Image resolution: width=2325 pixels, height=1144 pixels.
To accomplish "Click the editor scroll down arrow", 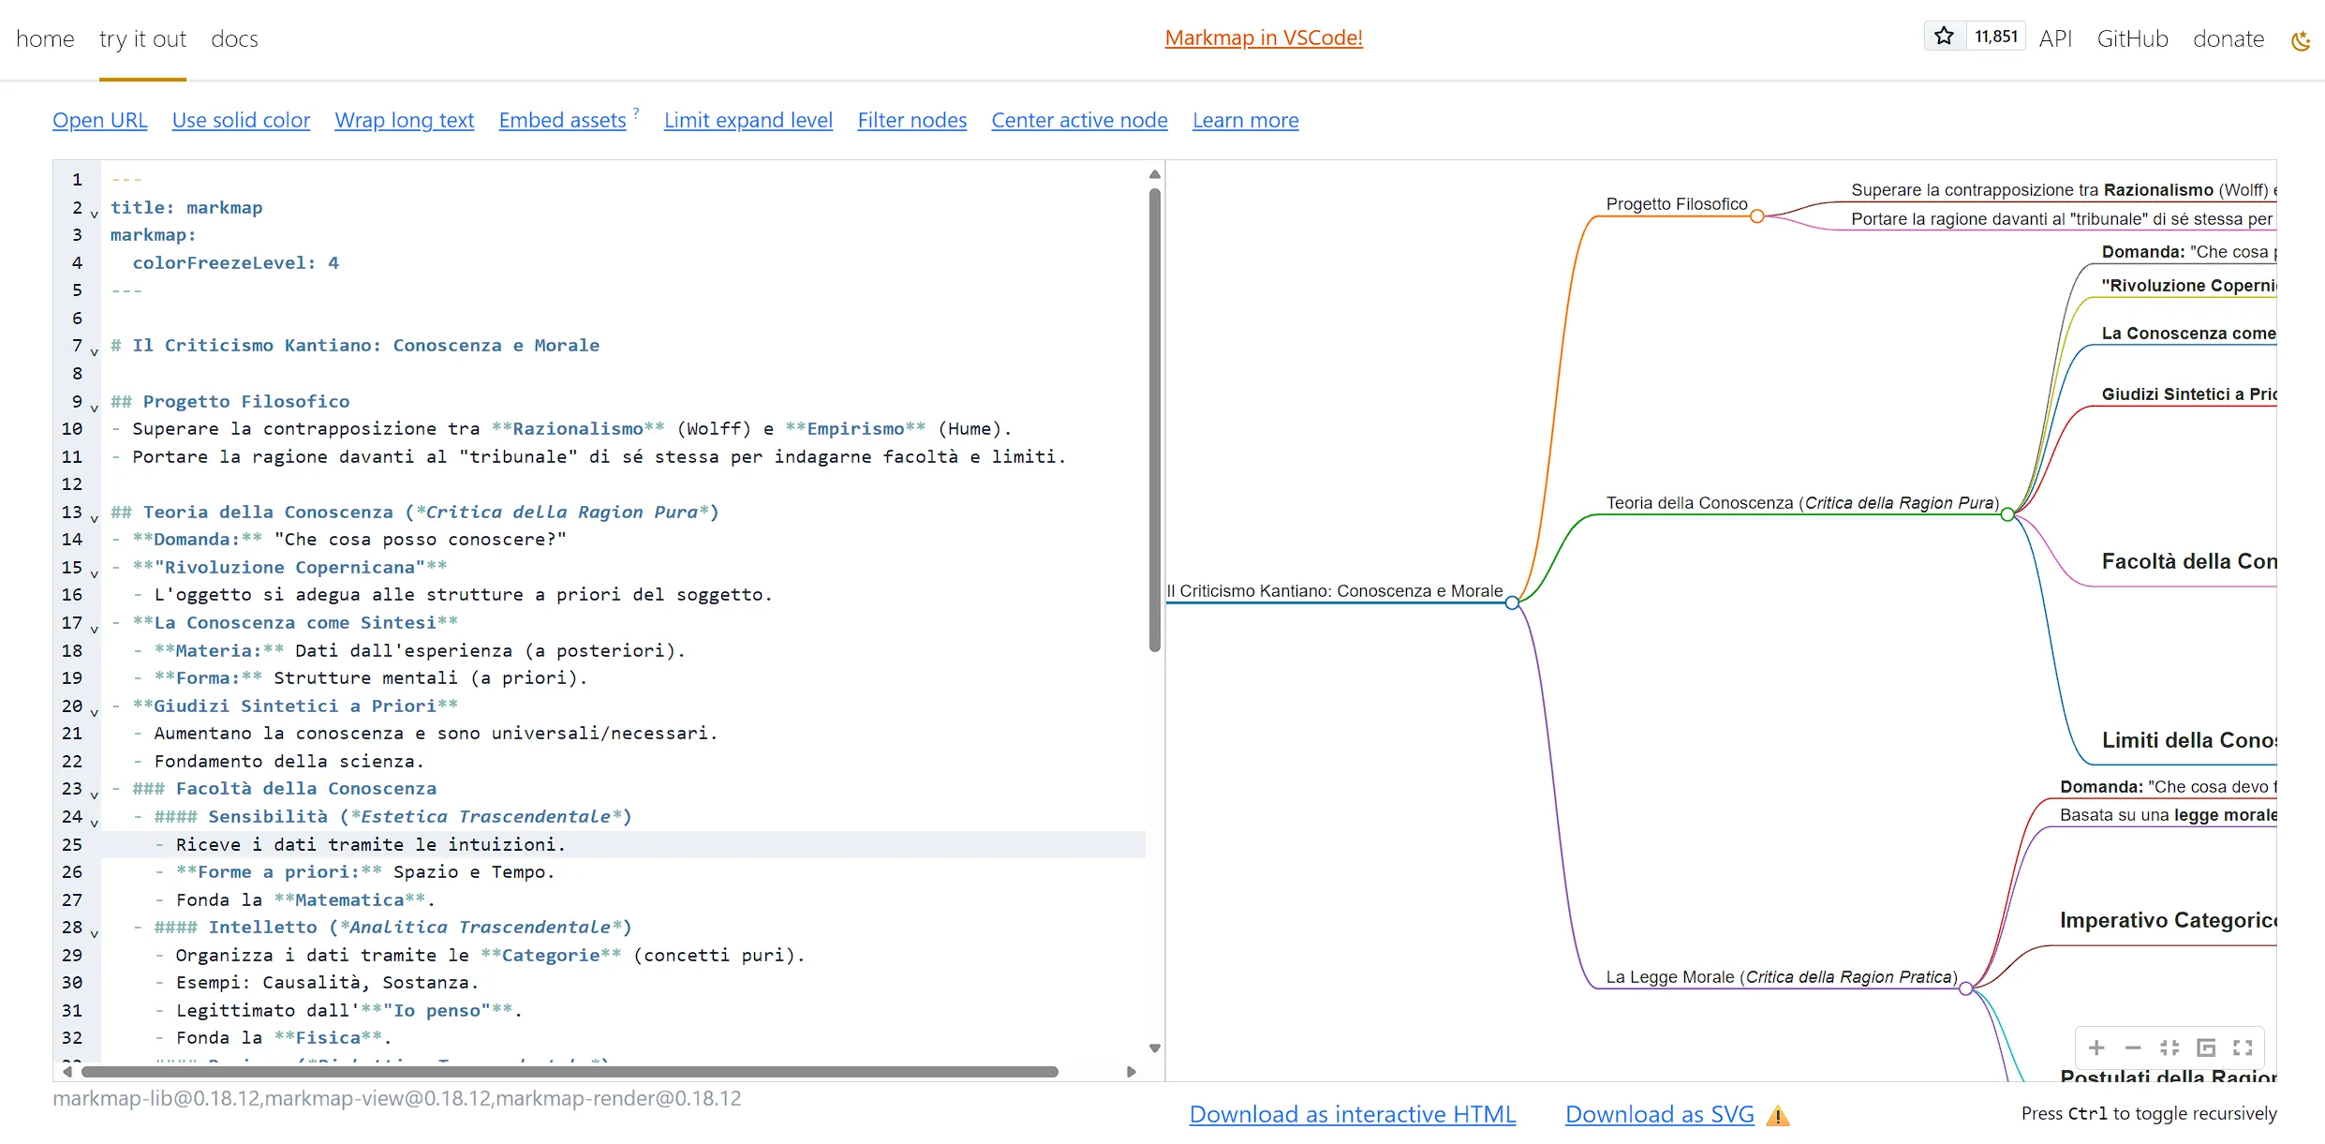I will (x=1155, y=1048).
